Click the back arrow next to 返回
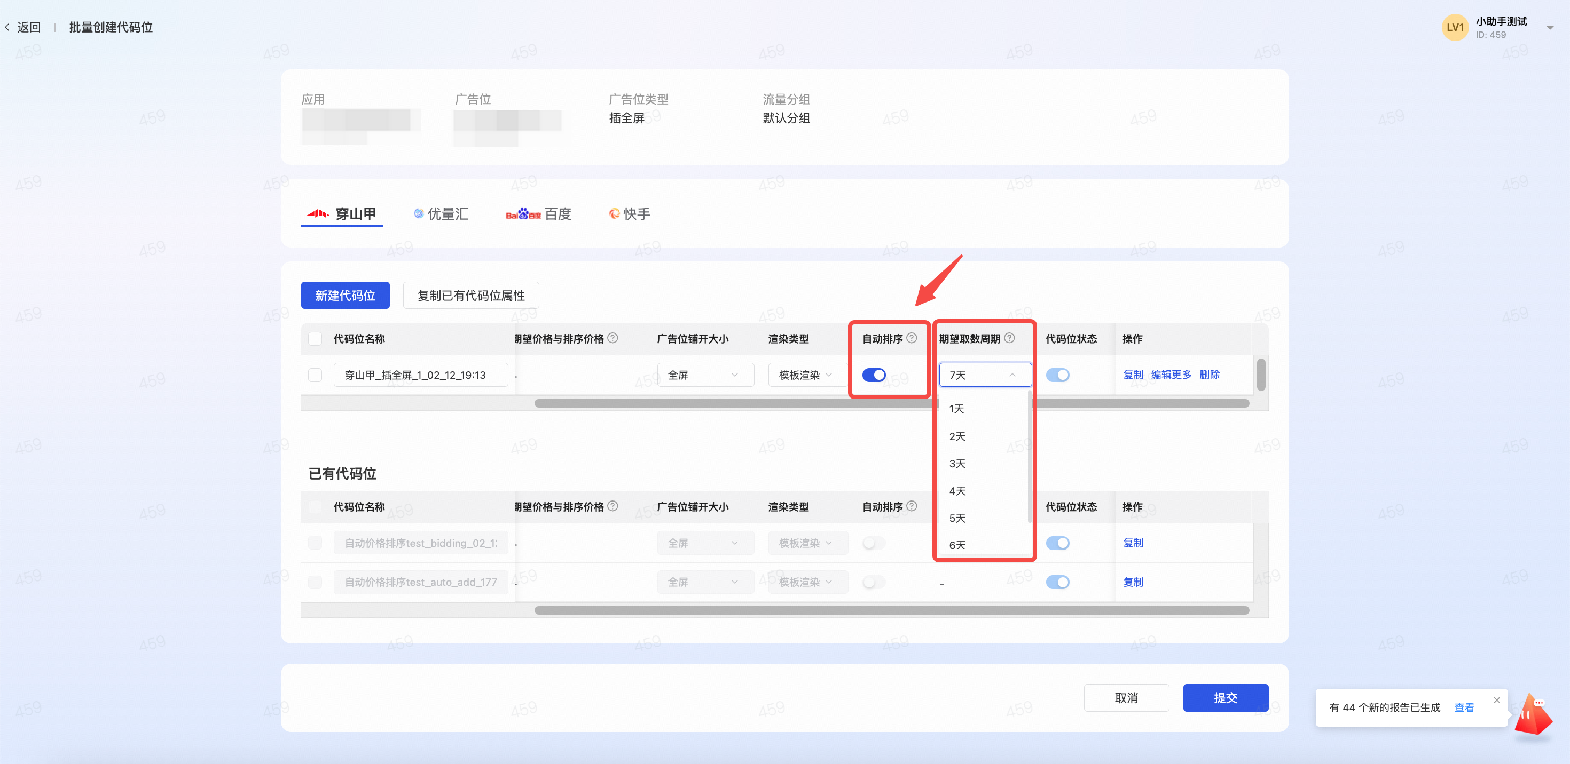Screen dimensions: 1570x764 tap(7, 27)
